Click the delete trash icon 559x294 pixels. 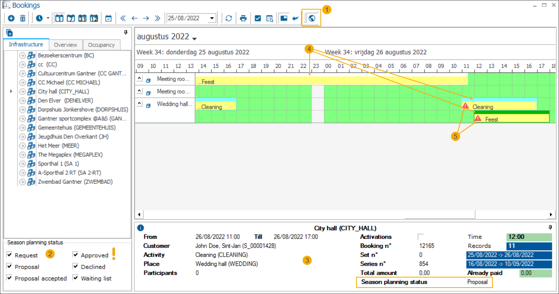pos(23,18)
